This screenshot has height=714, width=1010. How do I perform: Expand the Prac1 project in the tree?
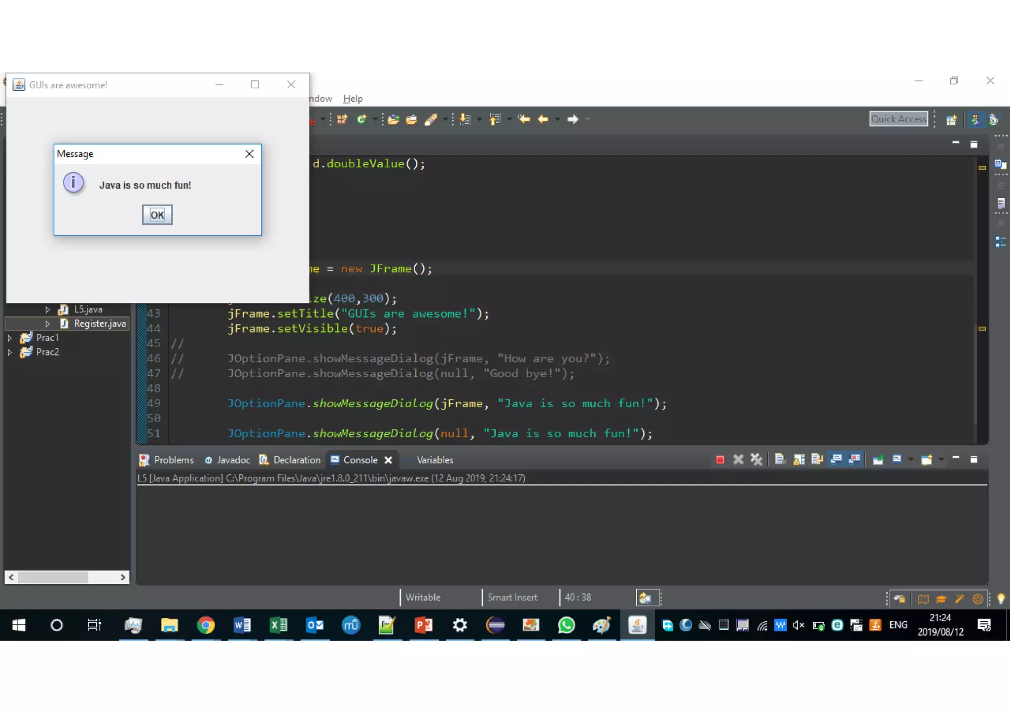click(9, 338)
